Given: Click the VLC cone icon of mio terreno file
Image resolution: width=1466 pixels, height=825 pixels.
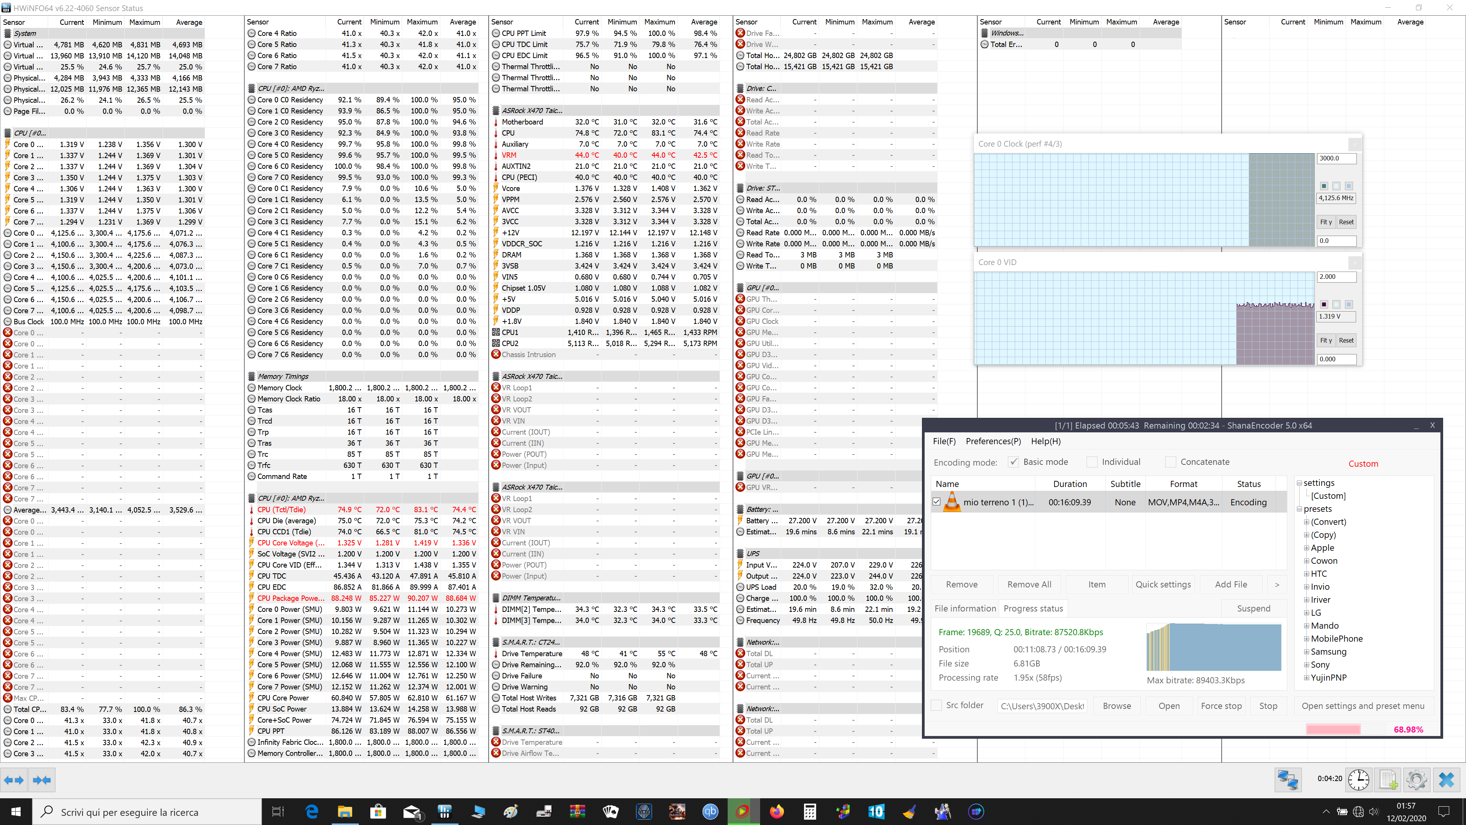Looking at the screenshot, I should tap(951, 502).
